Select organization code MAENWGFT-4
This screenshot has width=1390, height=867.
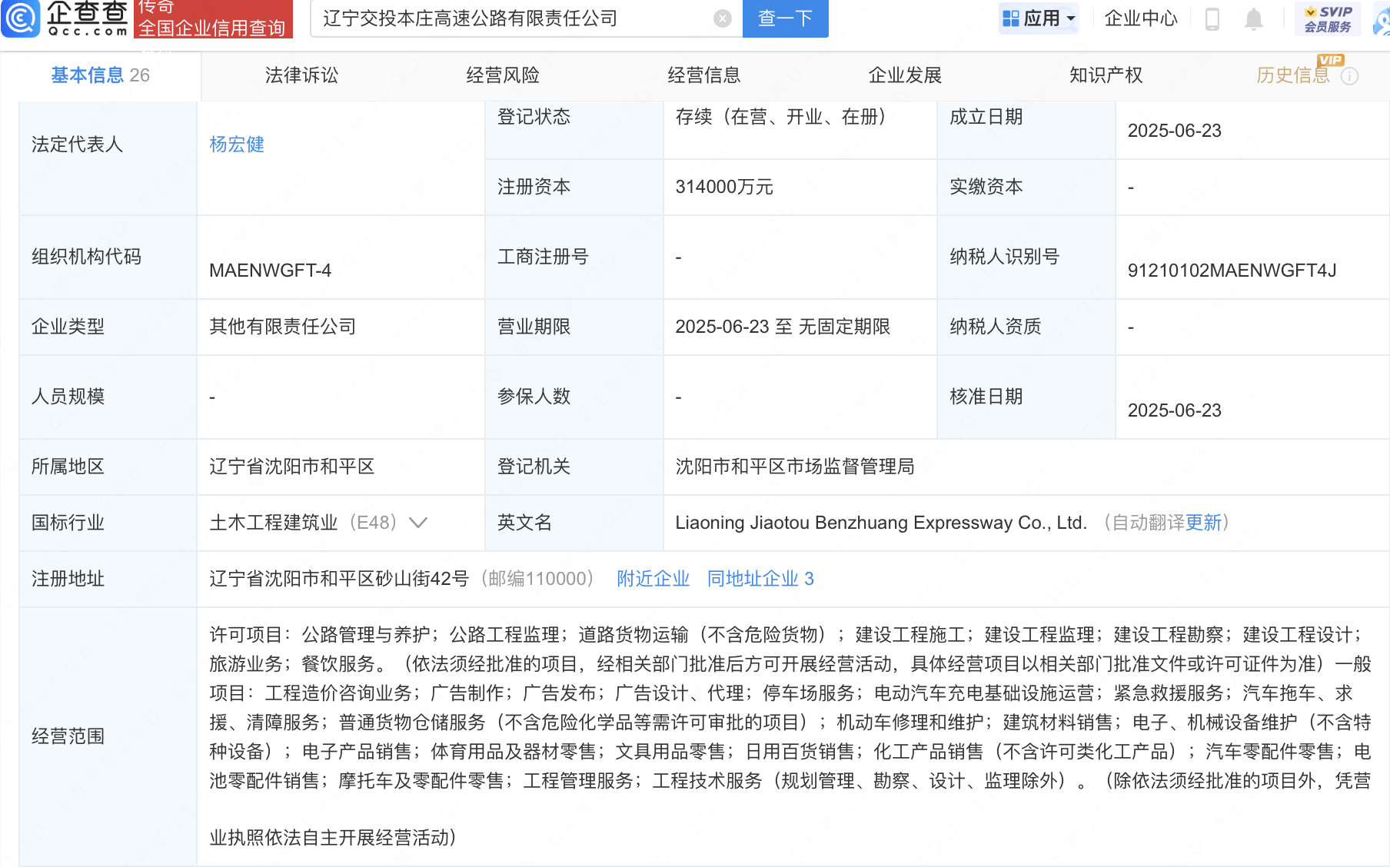[x=270, y=271]
